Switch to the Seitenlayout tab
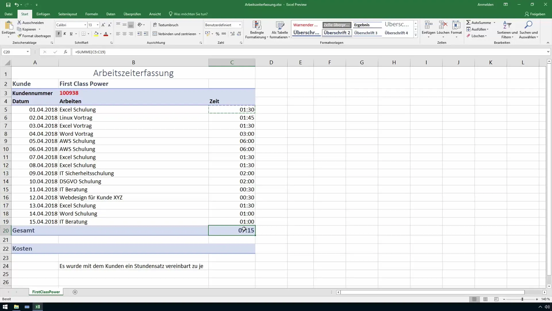The width and height of the screenshot is (552, 311). click(68, 14)
